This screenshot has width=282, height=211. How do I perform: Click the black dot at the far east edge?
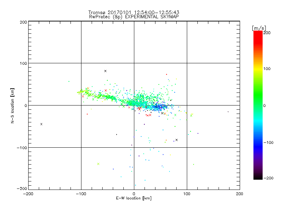pos(228,112)
